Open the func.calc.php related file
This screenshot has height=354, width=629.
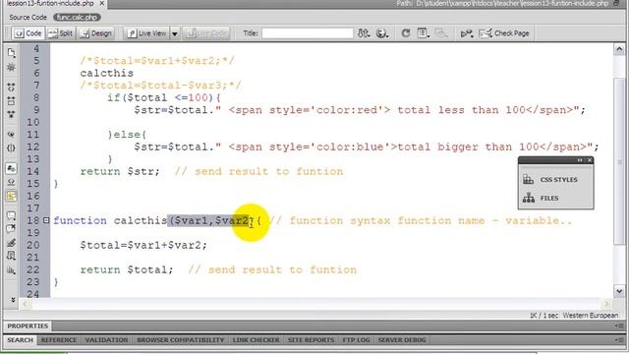[x=77, y=18]
